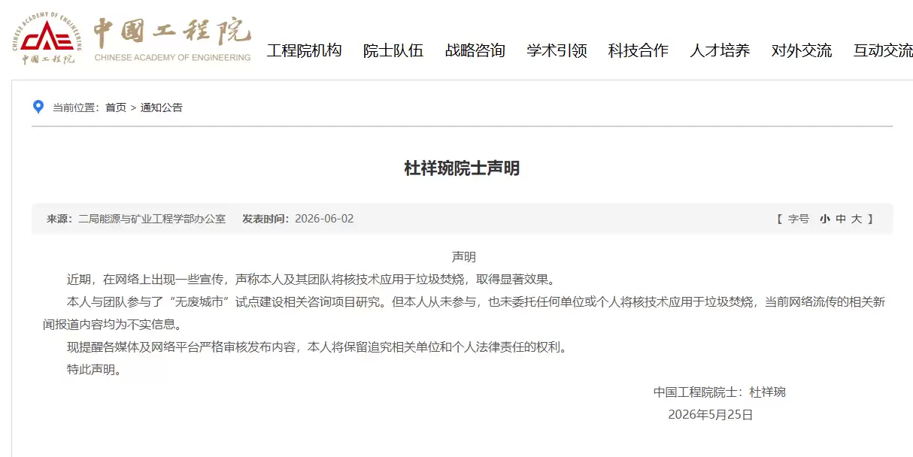Viewport: 913px width, 457px height.
Task: Click the blue location pin icon
Action: click(38, 107)
